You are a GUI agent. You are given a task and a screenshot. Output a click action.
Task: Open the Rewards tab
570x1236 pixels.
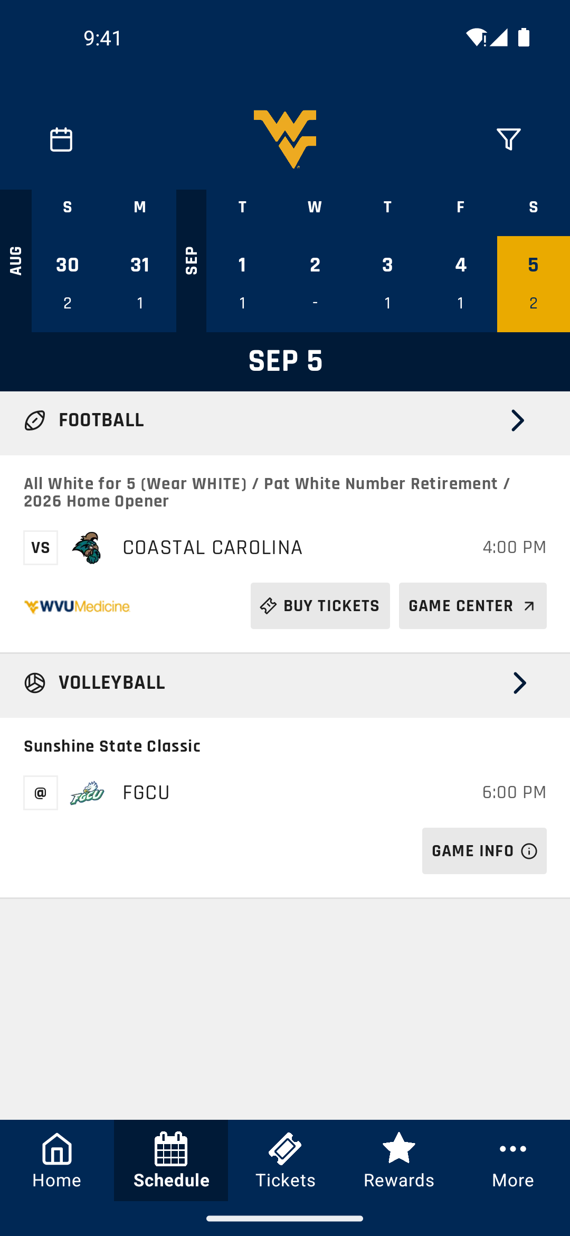tap(399, 1160)
